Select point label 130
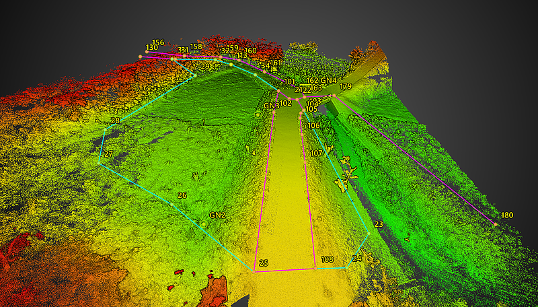The image size is (538, 307). [x=152, y=47]
